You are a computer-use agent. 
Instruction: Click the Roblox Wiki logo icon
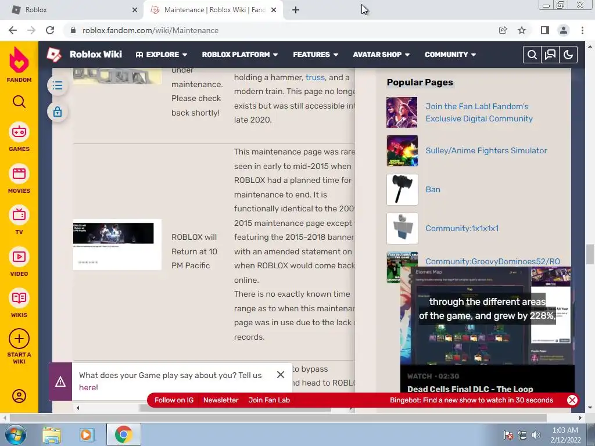coord(54,55)
